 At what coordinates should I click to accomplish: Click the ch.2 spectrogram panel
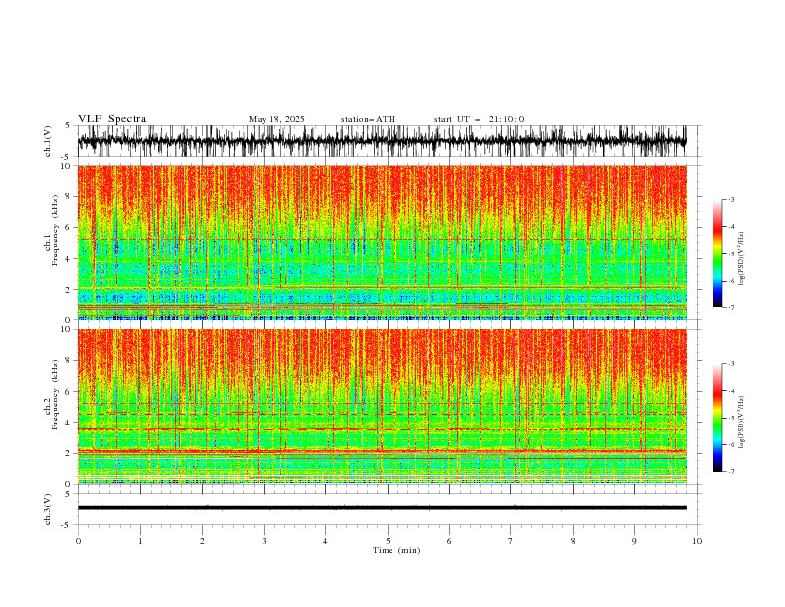(x=383, y=407)
